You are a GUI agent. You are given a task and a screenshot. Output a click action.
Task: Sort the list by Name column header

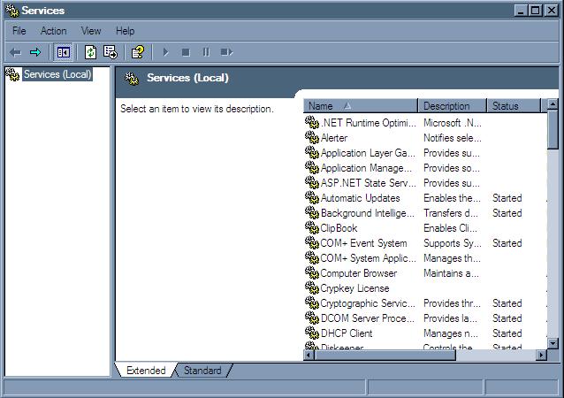tap(361, 106)
